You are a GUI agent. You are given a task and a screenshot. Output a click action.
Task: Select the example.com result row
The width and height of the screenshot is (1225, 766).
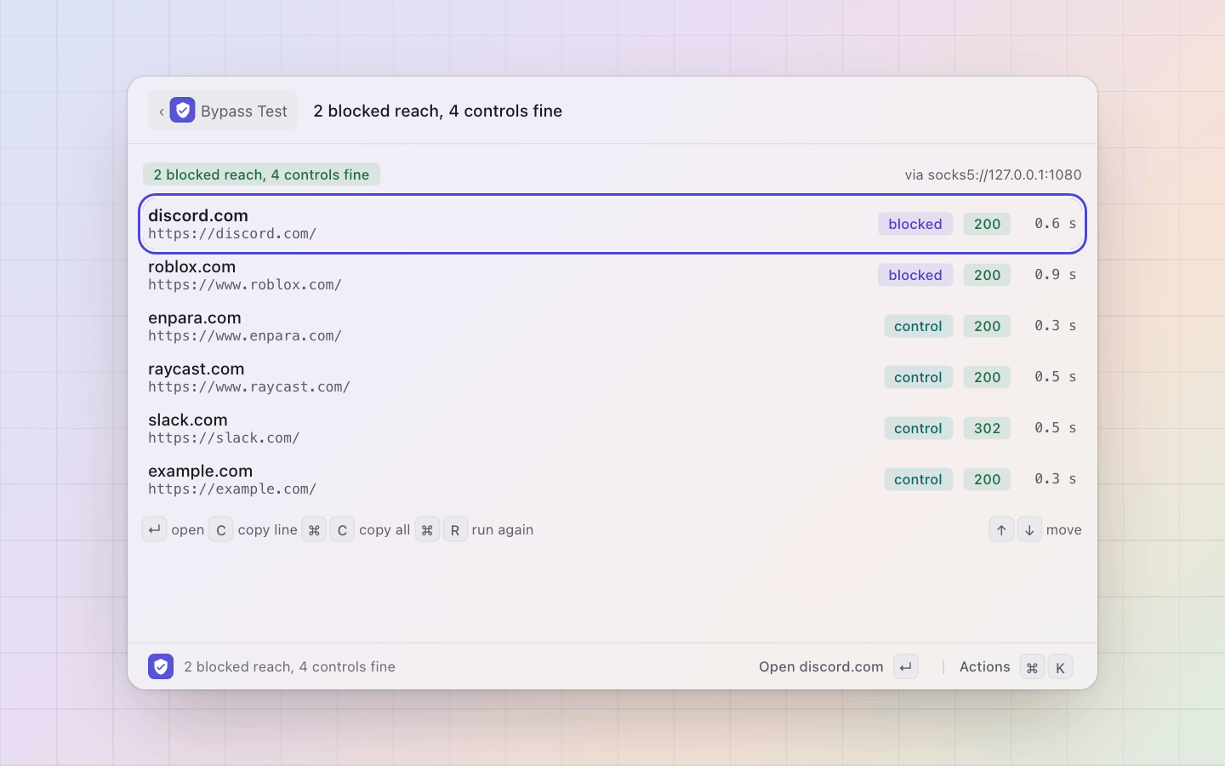612,479
